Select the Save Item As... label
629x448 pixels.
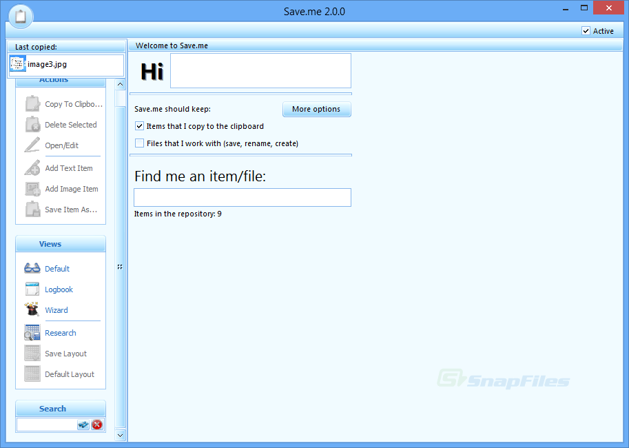[x=71, y=210]
